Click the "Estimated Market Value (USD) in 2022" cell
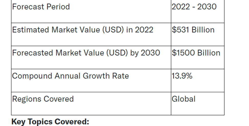249x126 pixels. 83,30
